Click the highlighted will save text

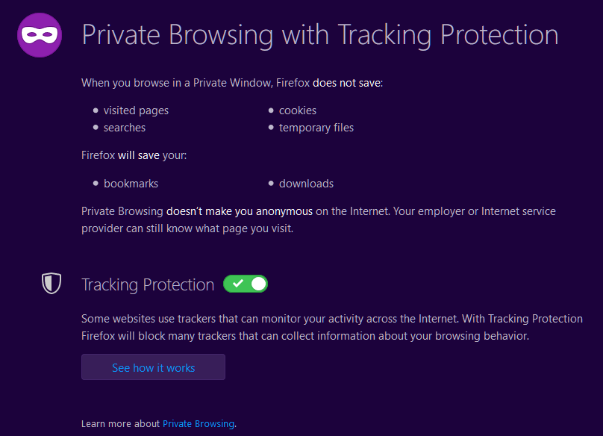tap(139, 155)
